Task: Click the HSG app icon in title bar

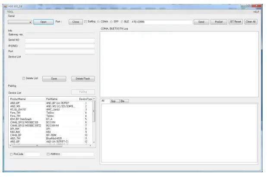Action: click(6, 6)
